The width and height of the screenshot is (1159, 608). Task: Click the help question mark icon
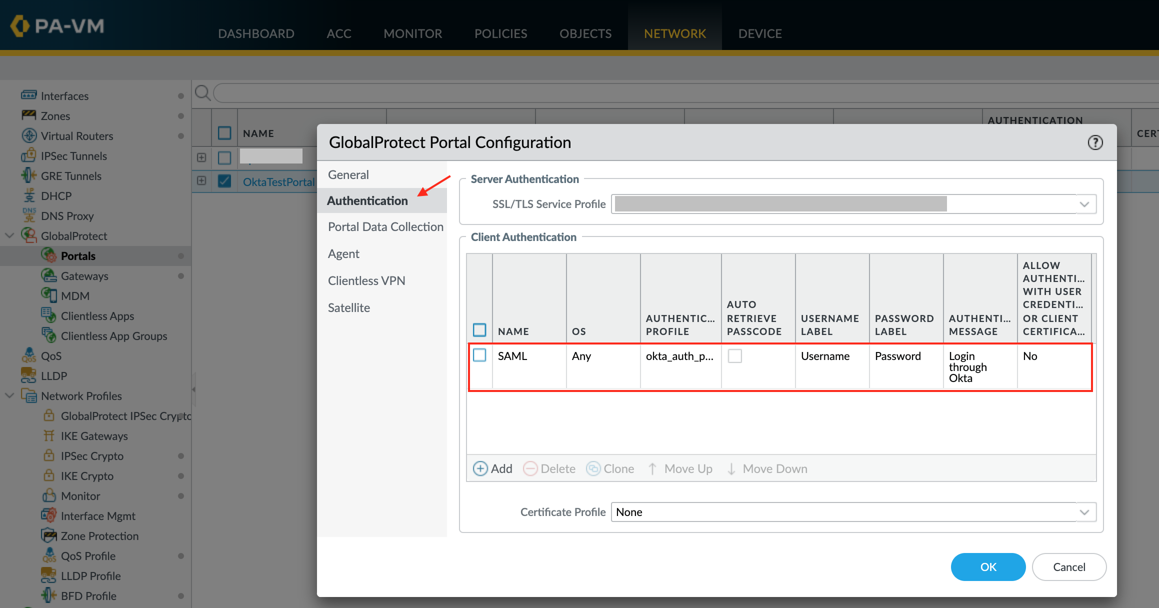pyautogui.click(x=1095, y=142)
